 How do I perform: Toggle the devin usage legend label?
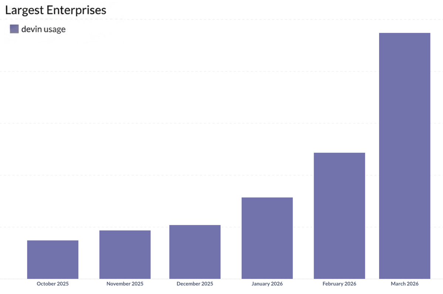[x=43, y=29]
